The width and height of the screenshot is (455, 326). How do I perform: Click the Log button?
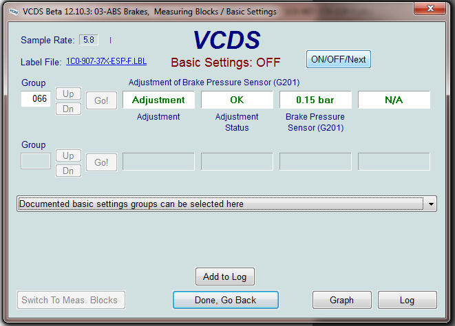click(407, 300)
